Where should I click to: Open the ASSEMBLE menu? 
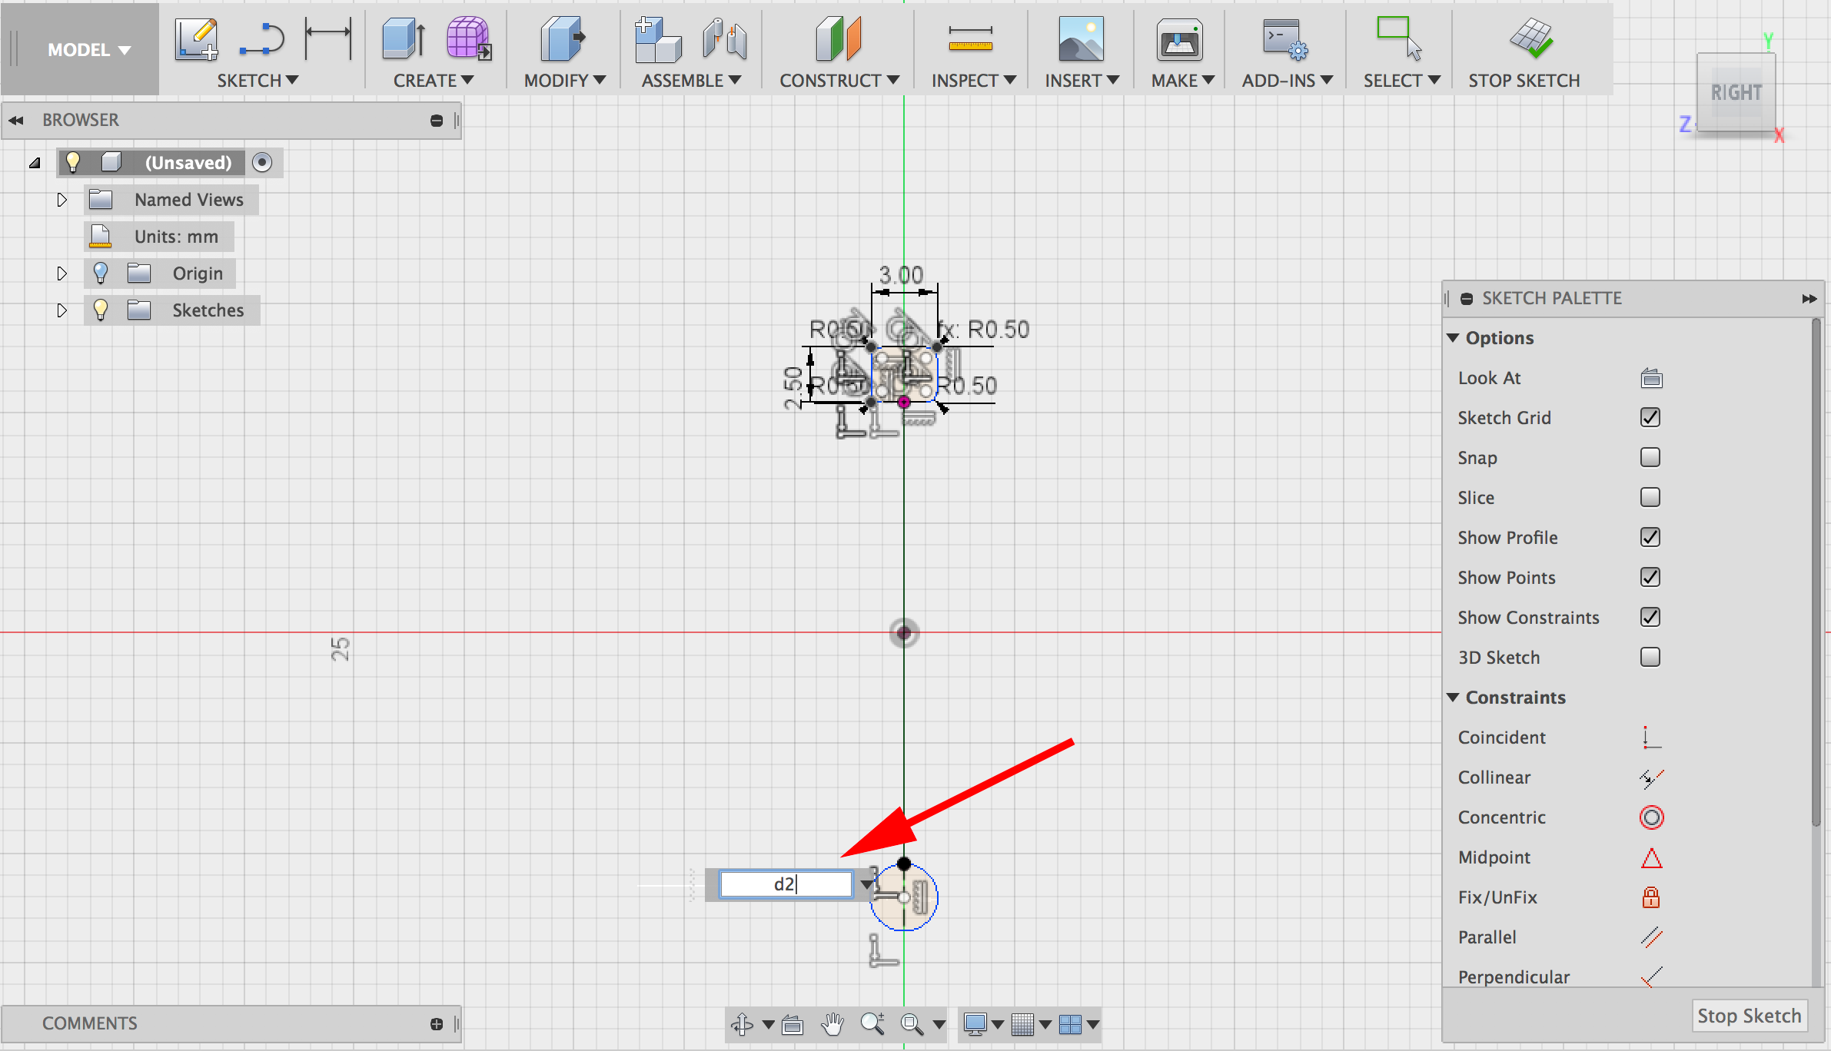691,81
